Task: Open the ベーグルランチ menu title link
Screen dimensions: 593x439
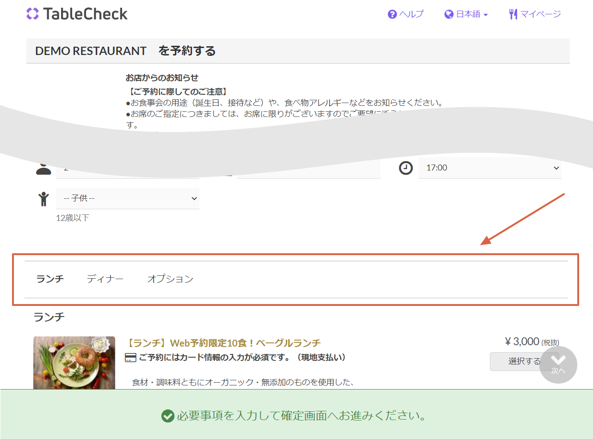Action: [x=223, y=343]
